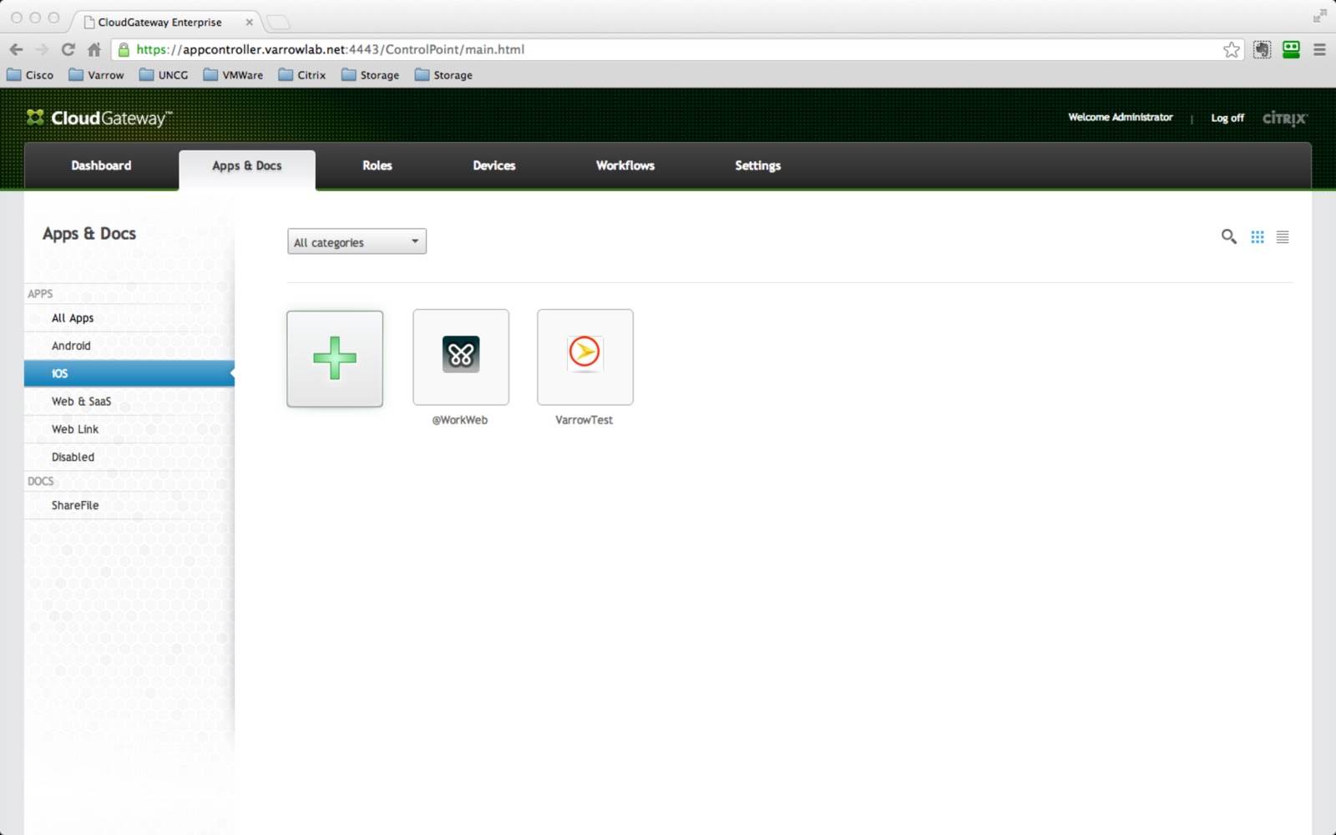Go to the Dashboard tab
This screenshot has width=1336, height=835.
(x=101, y=165)
